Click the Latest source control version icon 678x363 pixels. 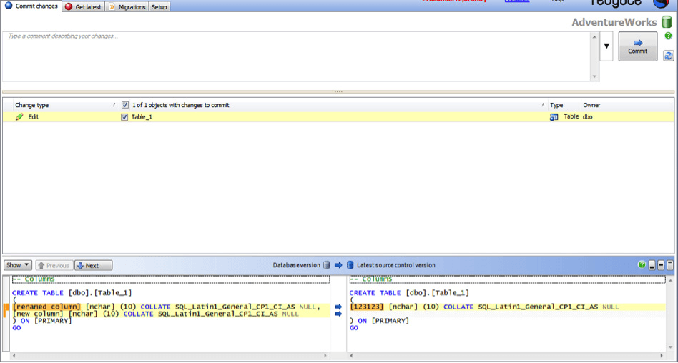350,265
